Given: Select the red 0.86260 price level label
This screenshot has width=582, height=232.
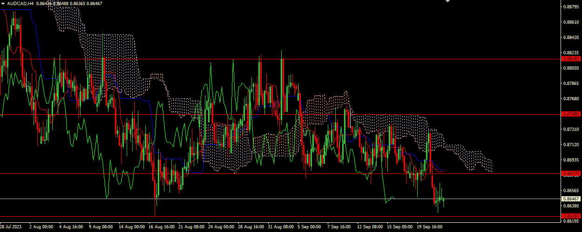Looking at the screenshot, I should pyautogui.click(x=571, y=216).
